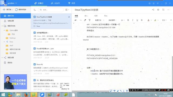Open the font family dropdown
173x97 pixels.
pos(112,20)
